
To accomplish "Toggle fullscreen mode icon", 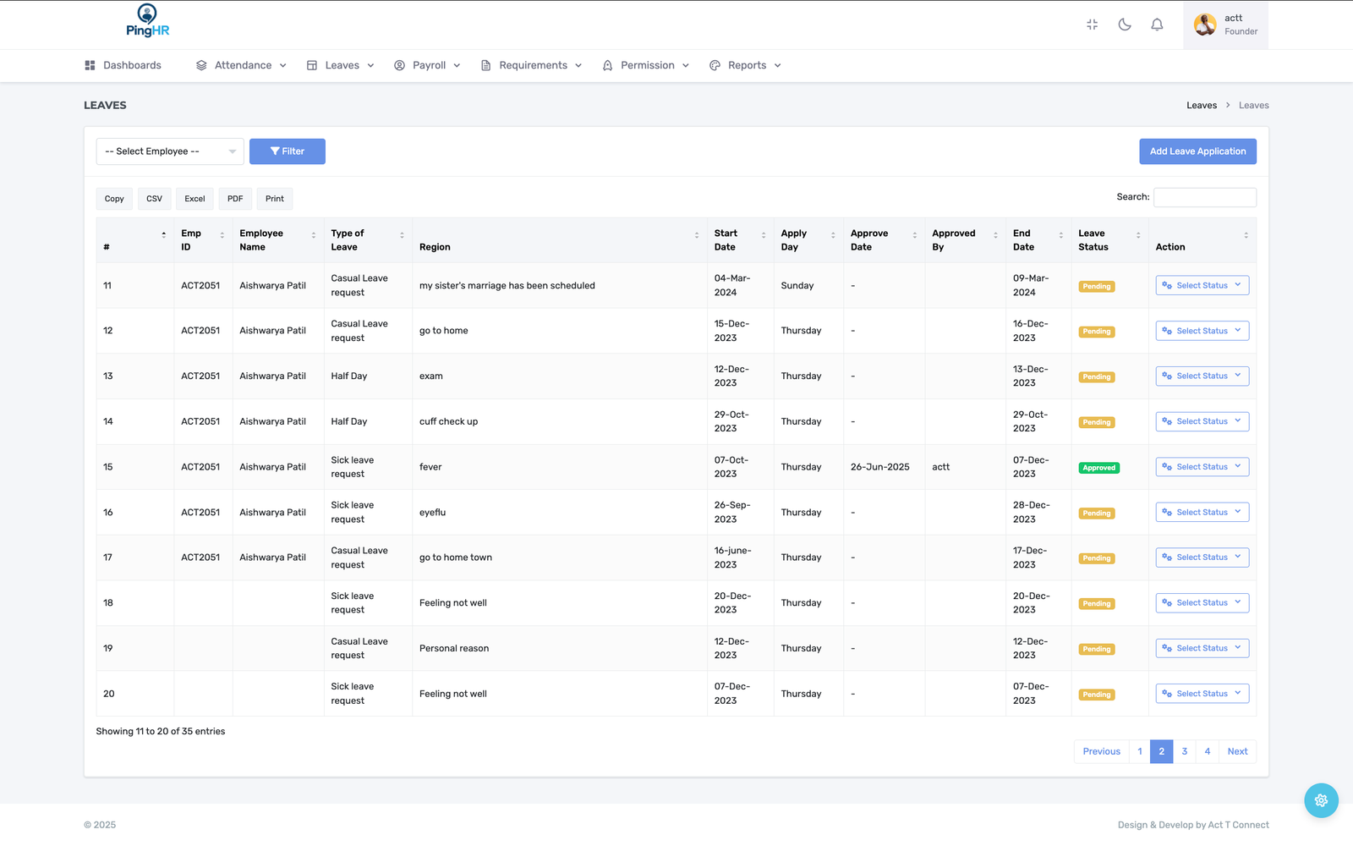I will coord(1092,25).
